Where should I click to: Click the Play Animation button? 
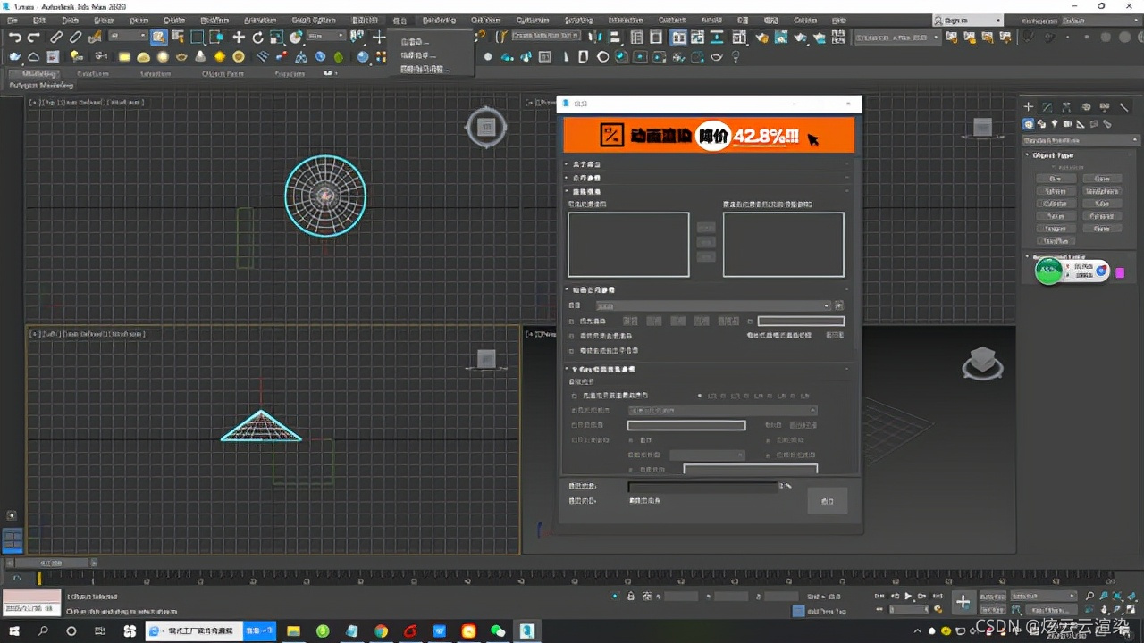coord(908,596)
